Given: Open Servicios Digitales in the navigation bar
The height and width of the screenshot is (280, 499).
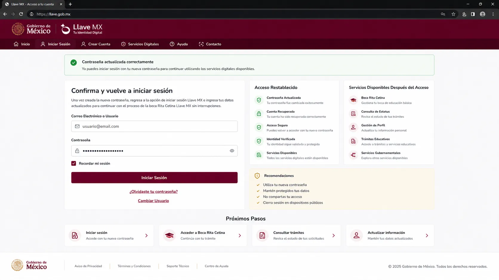Looking at the screenshot, I should coord(140,44).
